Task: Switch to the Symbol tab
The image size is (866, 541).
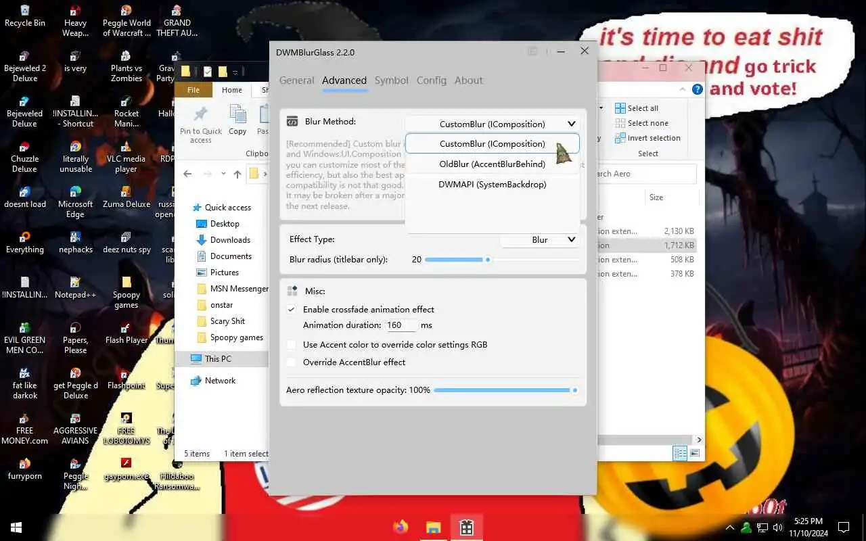Action: [392, 80]
